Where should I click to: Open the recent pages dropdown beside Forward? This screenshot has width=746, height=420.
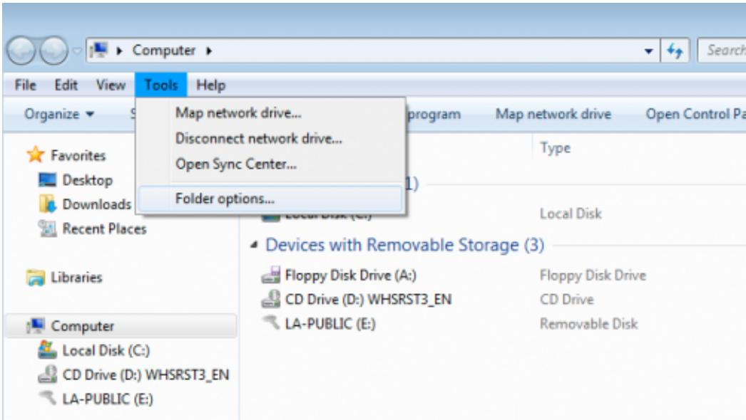click(76, 51)
